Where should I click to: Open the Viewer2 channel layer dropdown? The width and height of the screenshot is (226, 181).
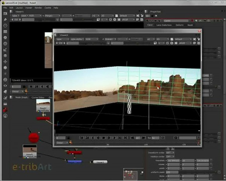(x=63, y=39)
